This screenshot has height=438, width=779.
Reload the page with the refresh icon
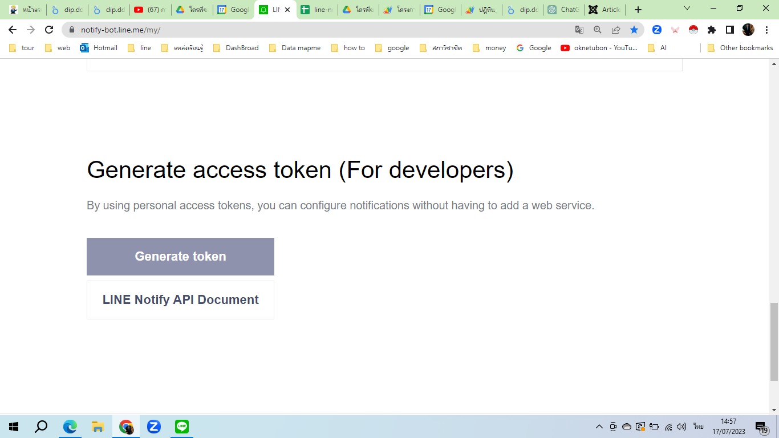click(49, 30)
